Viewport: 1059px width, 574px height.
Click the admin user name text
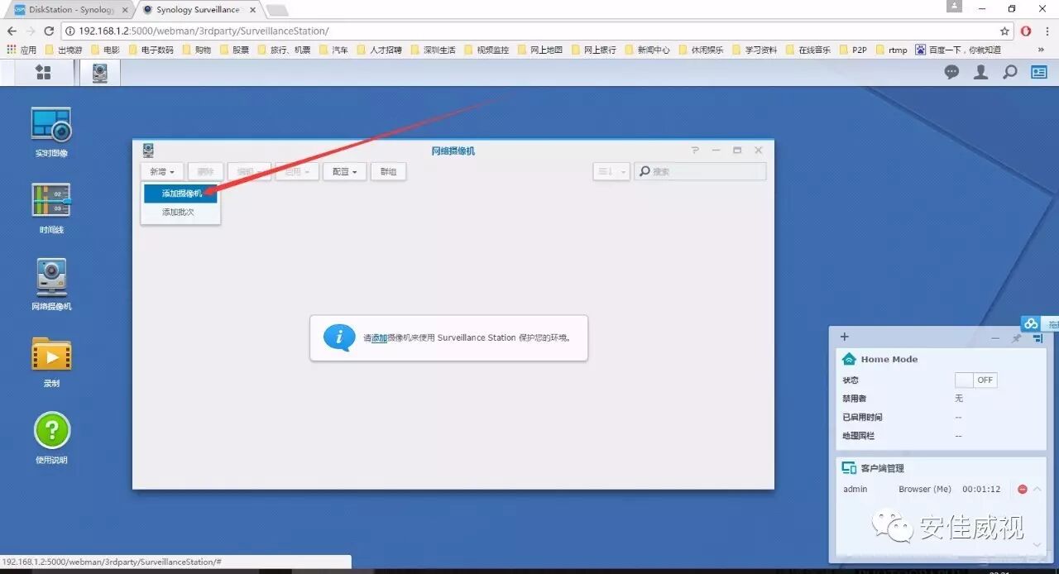(855, 489)
